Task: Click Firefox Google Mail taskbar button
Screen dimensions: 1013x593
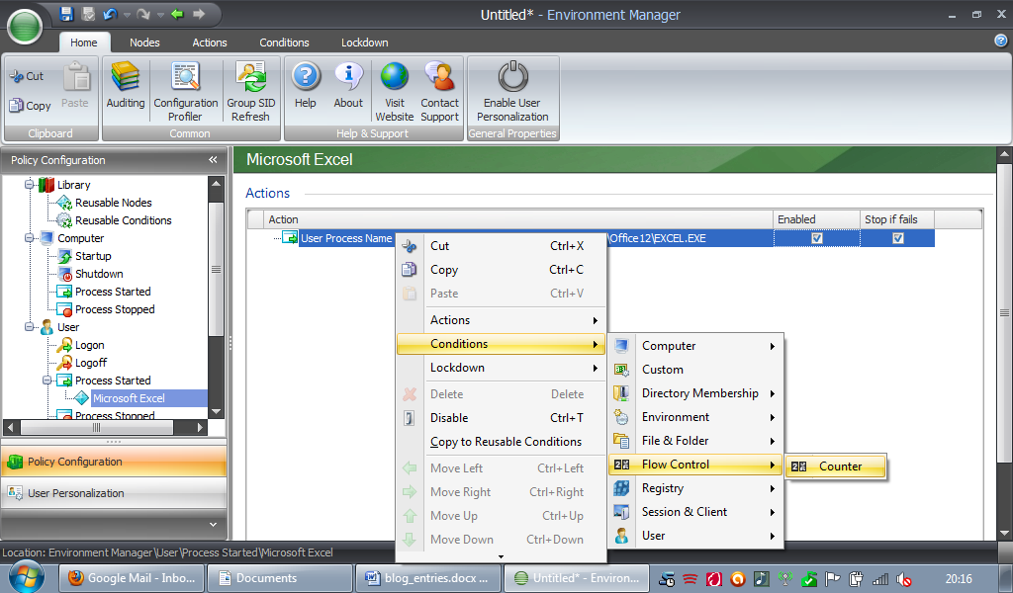Action: 132,578
